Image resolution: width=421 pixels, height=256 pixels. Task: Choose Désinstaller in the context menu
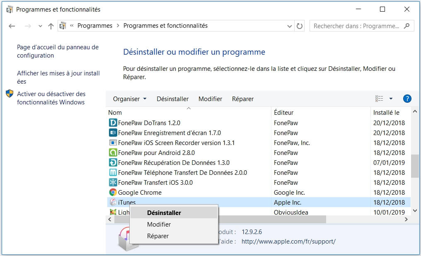coord(174,213)
